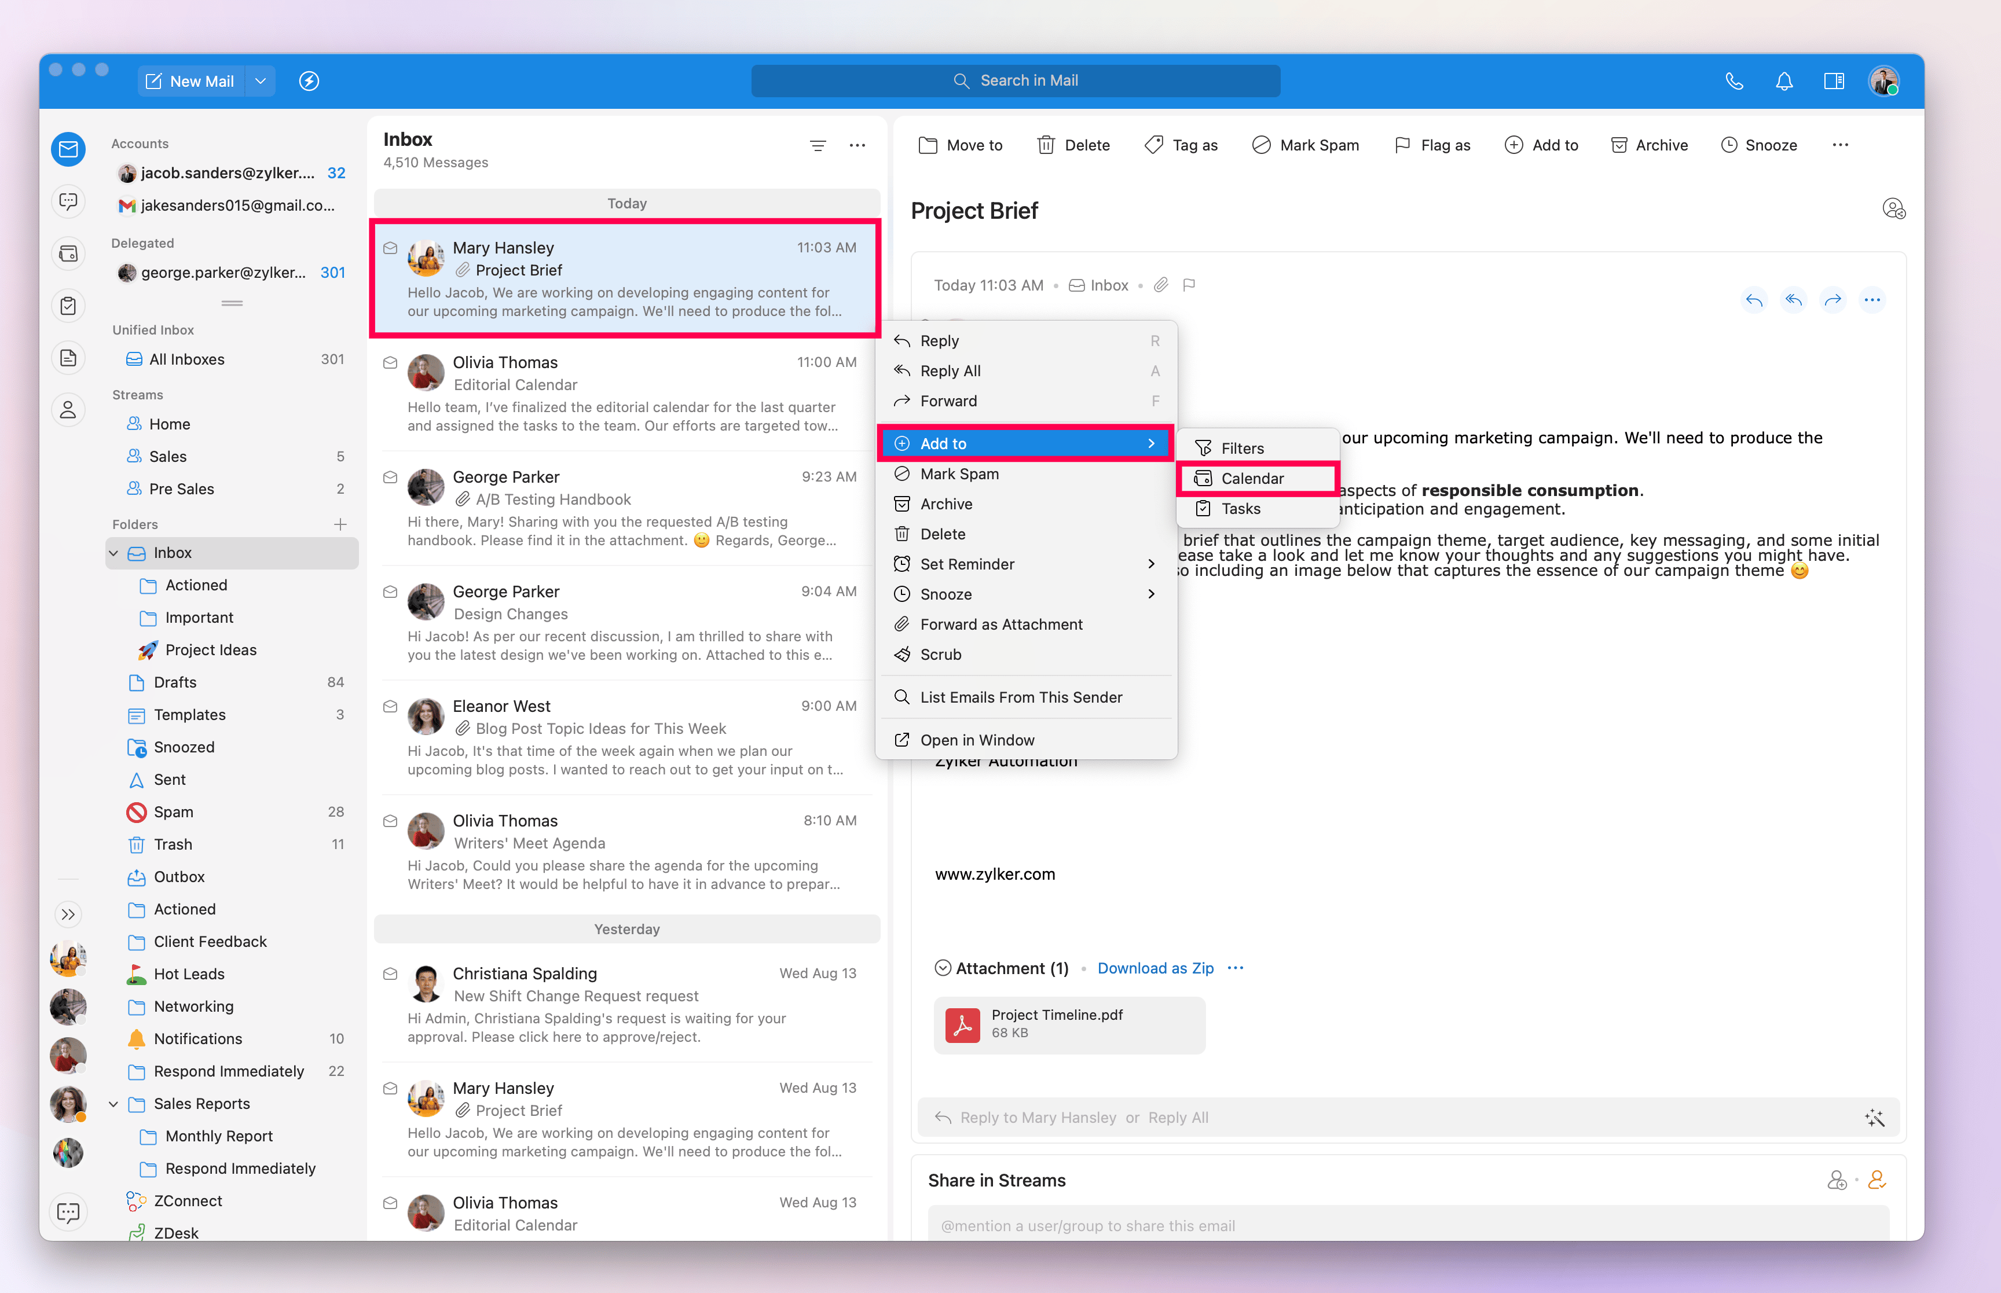Click the AI sparkle icon in reply bar
The image size is (2001, 1293).
1874,1118
